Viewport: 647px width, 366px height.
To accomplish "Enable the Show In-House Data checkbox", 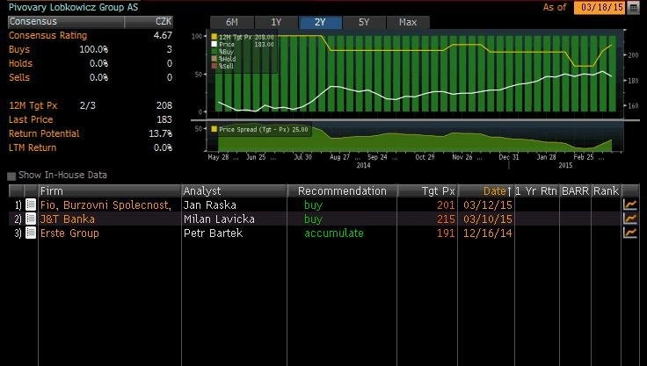I will click(11, 176).
